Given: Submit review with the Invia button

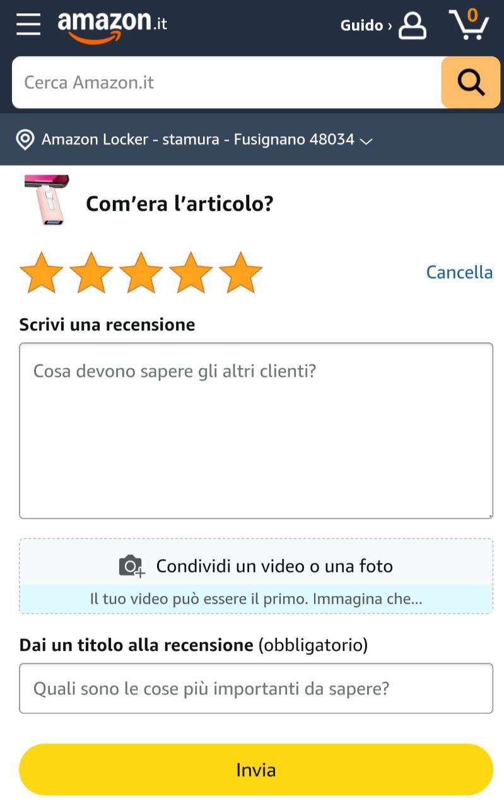Looking at the screenshot, I should click(x=256, y=769).
